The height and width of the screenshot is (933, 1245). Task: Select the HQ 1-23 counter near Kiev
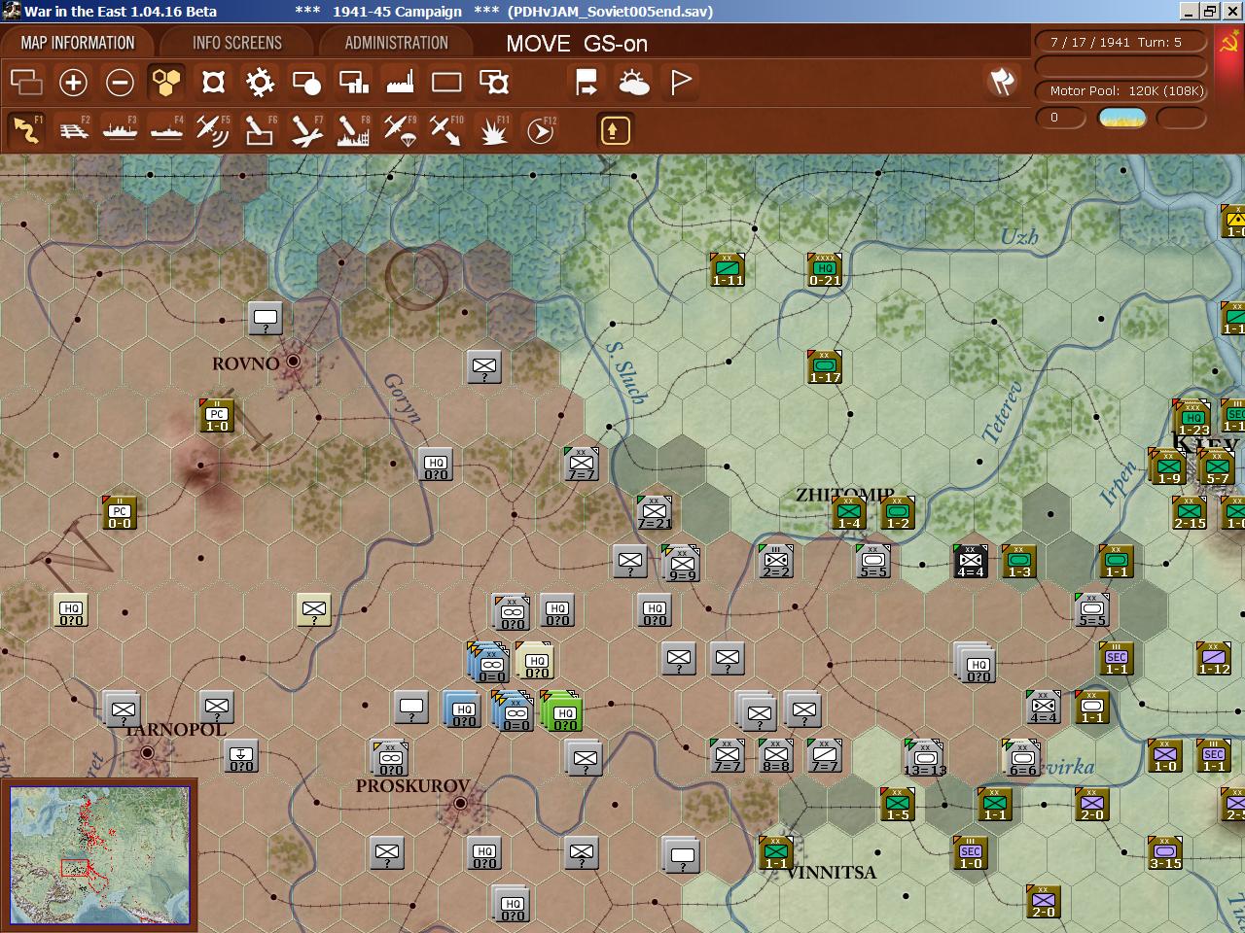(x=1192, y=418)
